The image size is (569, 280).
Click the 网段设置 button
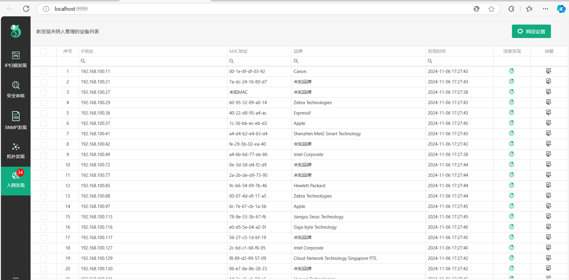(x=531, y=31)
